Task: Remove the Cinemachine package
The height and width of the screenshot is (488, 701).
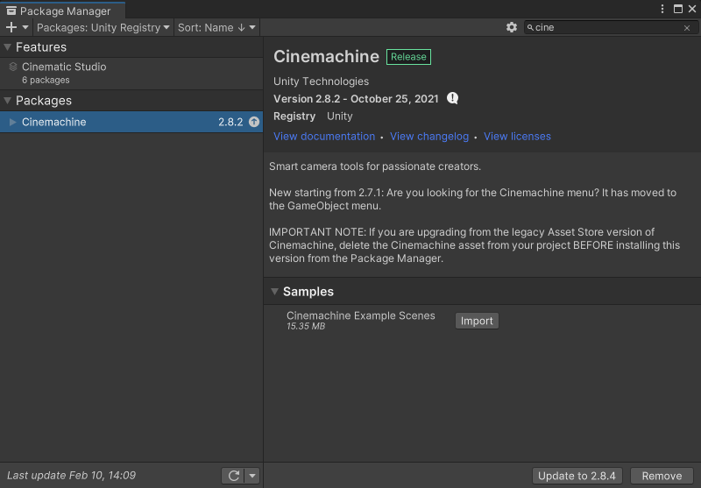Action: 662,476
